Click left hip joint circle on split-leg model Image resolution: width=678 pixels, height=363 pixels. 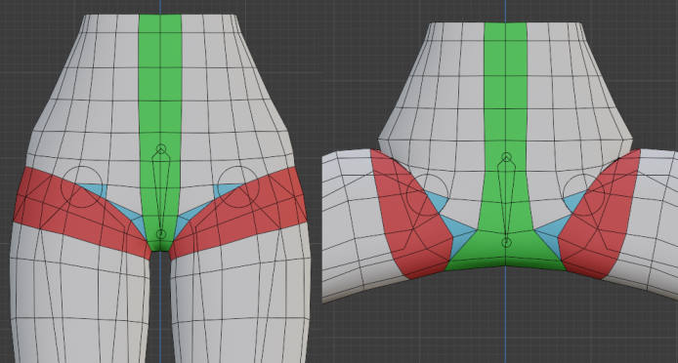coord(428,195)
